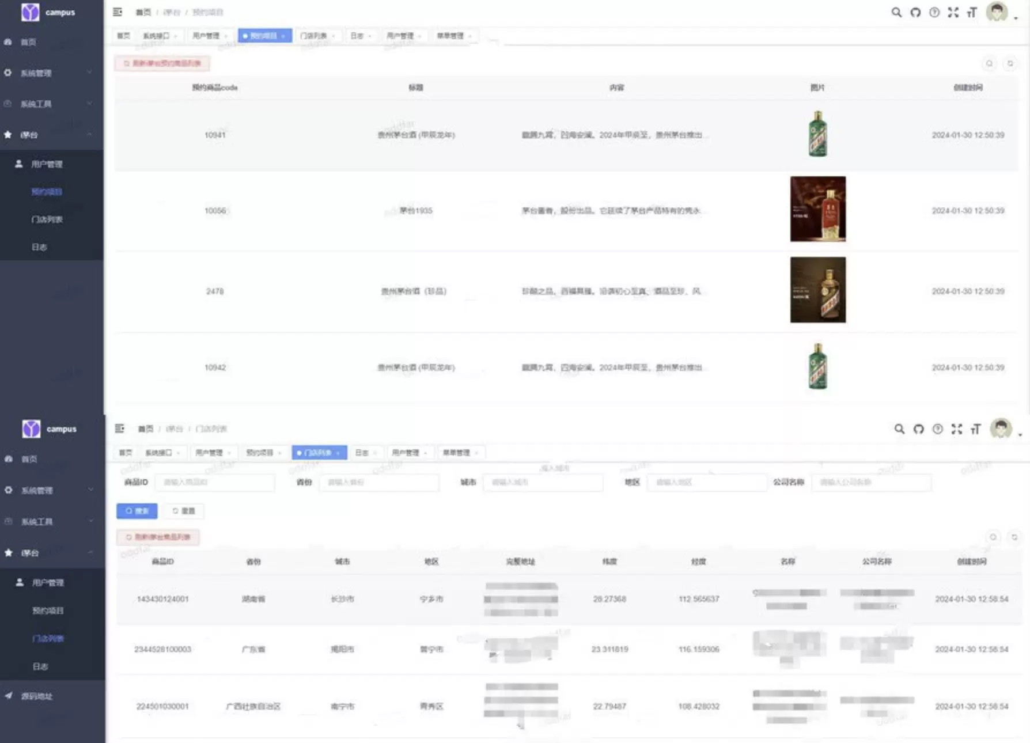Open user avatar menu on 门店列表 page
This screenshot has height=743, width=1030.
click(1001, 429)
